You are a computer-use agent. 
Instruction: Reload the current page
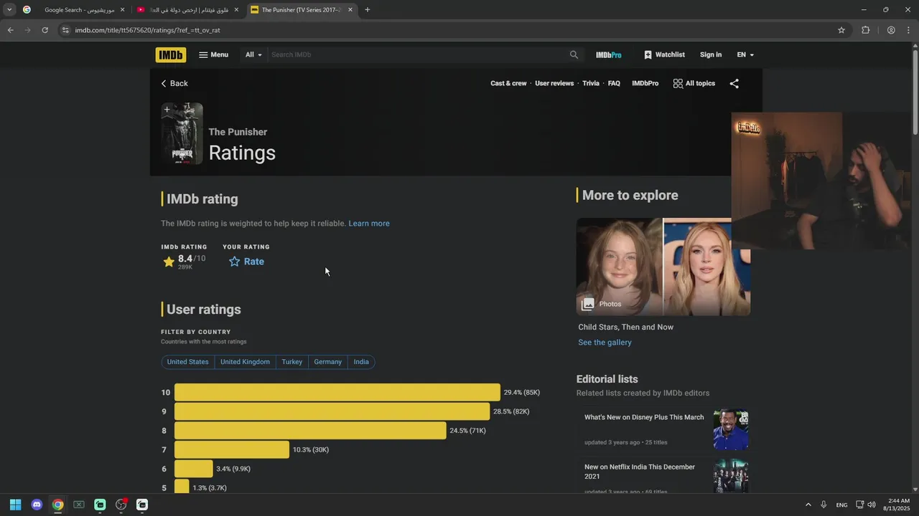(45, 30)
